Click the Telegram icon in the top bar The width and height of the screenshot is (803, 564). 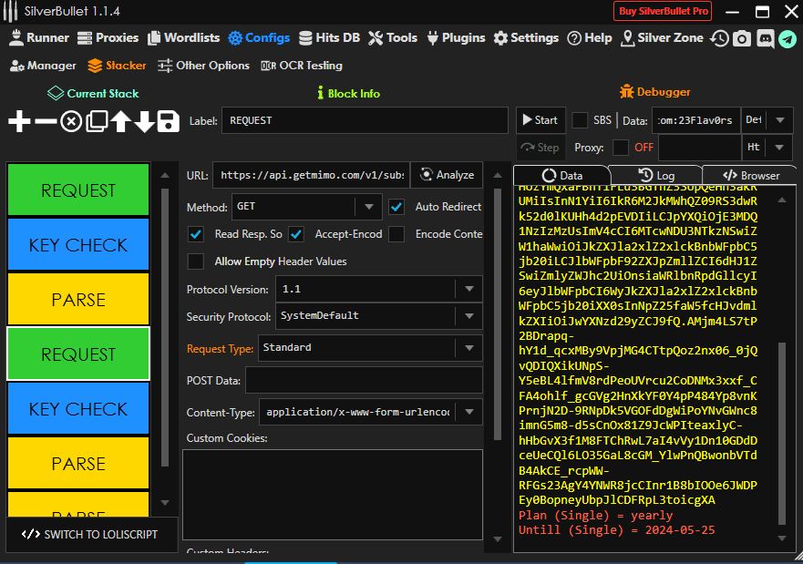tap(787, 38)
